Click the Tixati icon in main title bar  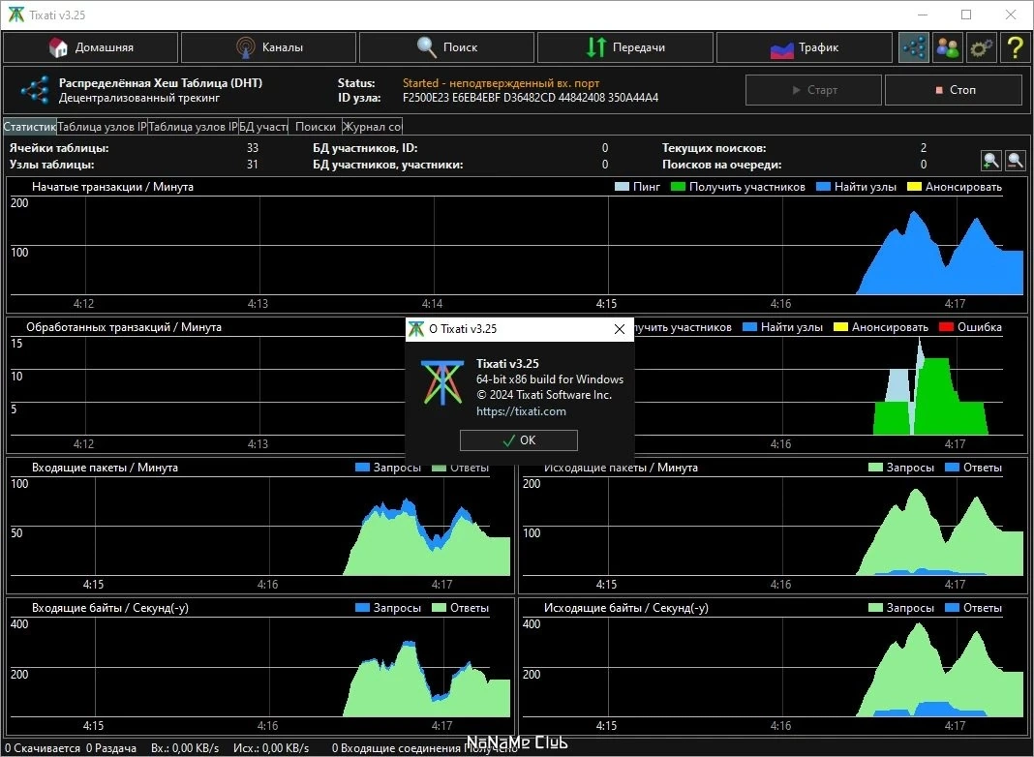pos(15,15)
